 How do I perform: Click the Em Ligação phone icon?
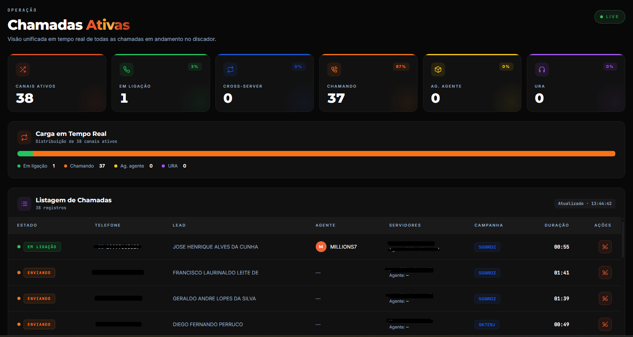pyautogui.click(x=127, y=69)
